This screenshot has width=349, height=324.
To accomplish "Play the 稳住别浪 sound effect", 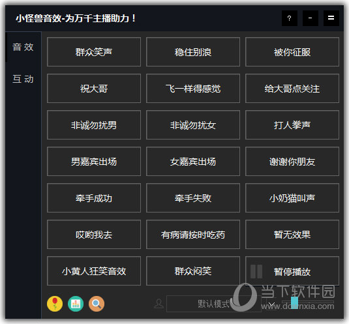I will click(x=193, y=52).
